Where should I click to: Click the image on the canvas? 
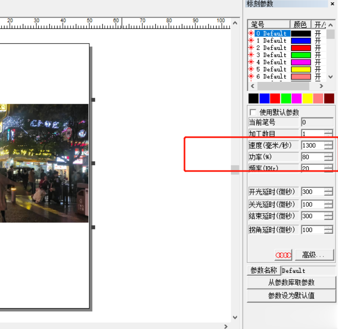point(44,163)
